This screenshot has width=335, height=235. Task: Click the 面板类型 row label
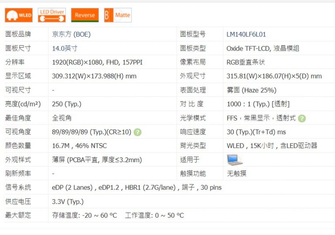[x=193, y=48]
